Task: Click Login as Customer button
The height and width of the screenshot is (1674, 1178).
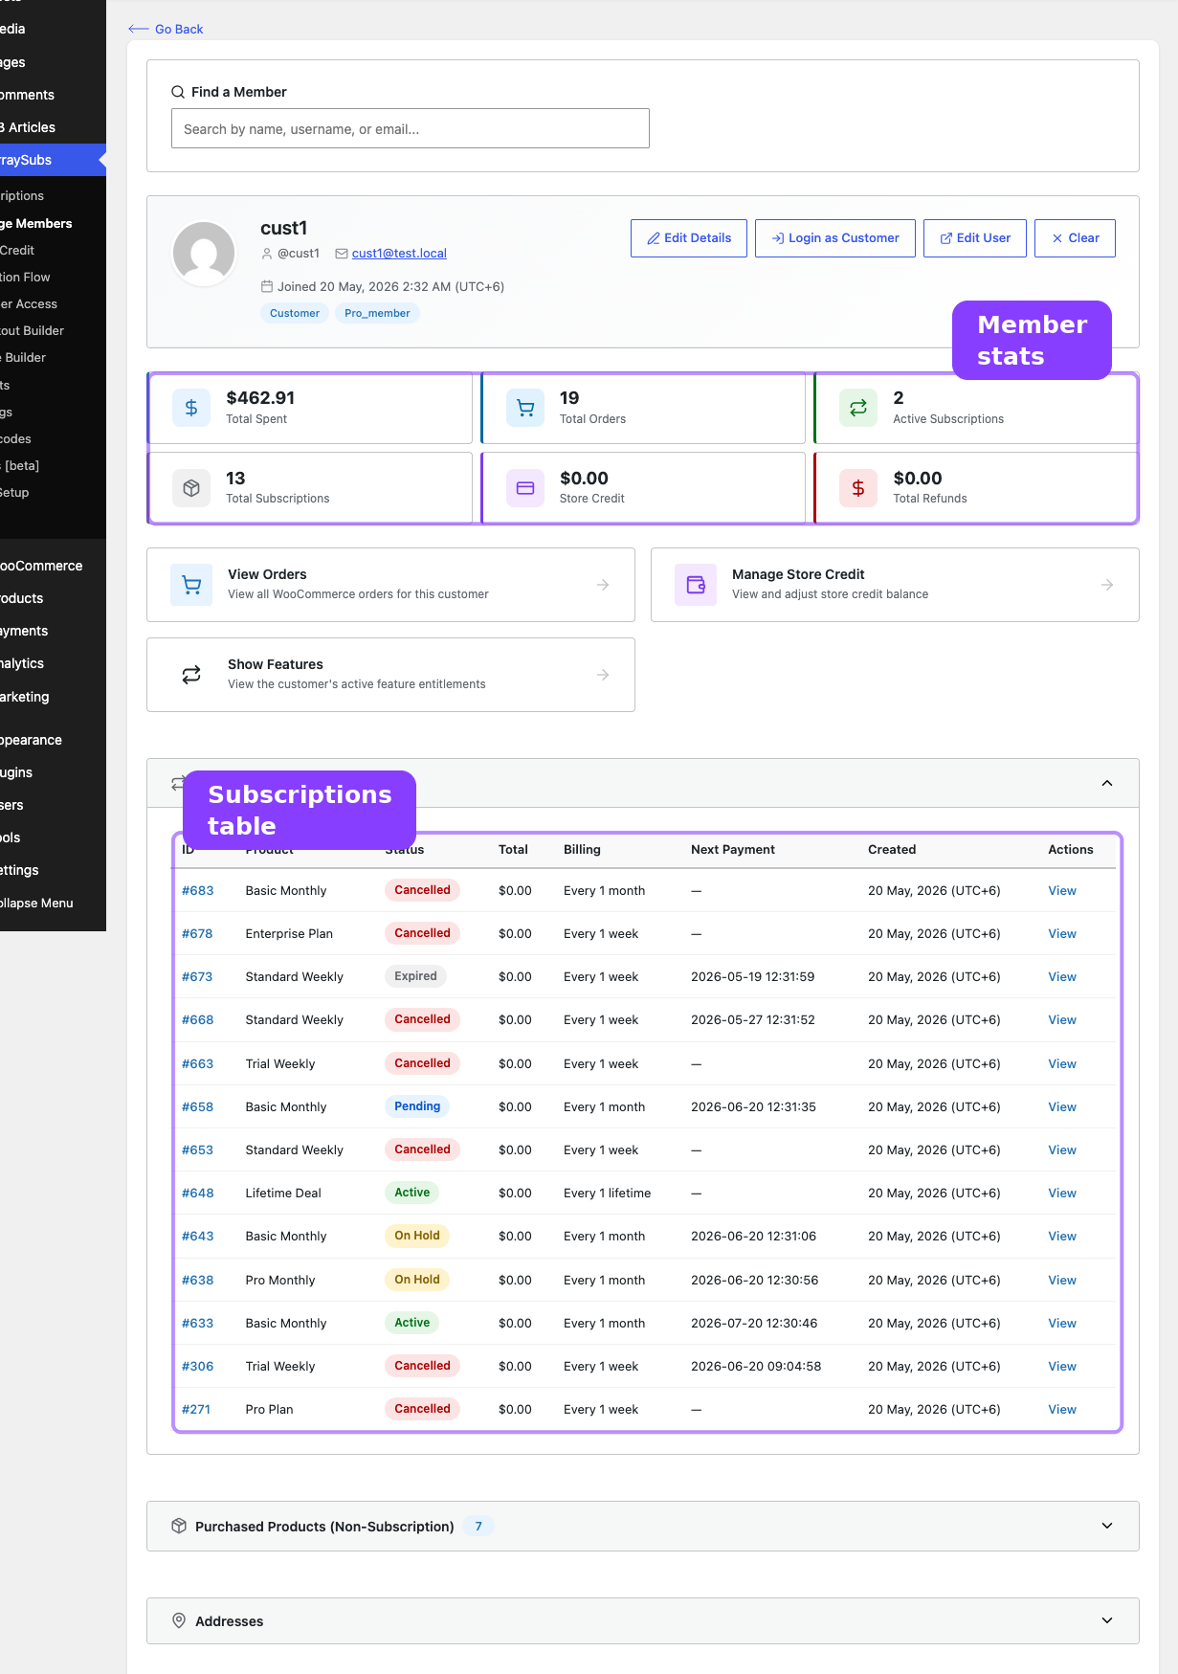Action: click(834, 238)
